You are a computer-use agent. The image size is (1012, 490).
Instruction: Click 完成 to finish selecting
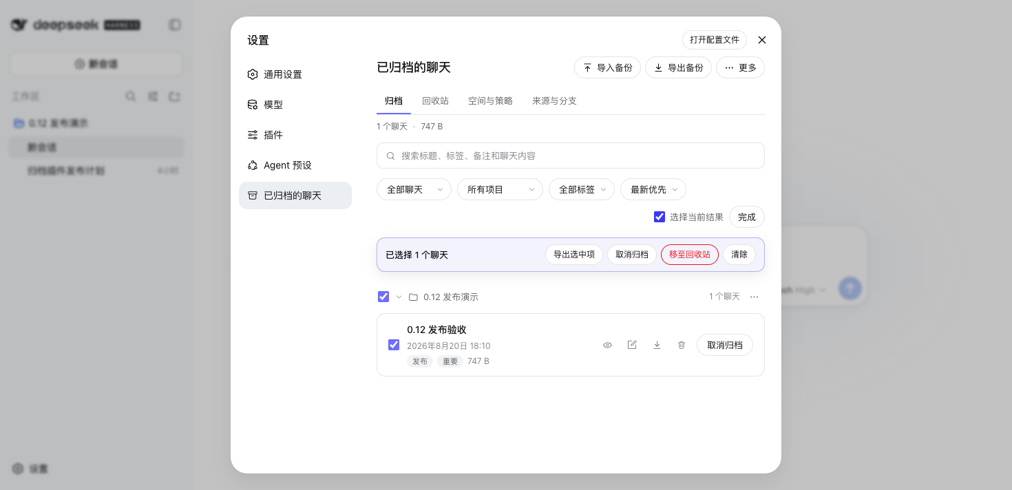[x=747, y=217]
